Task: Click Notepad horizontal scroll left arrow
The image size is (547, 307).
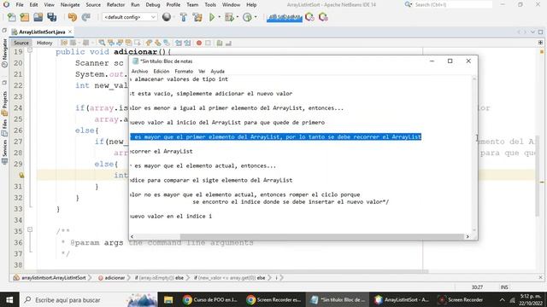Action: (132, 236)
